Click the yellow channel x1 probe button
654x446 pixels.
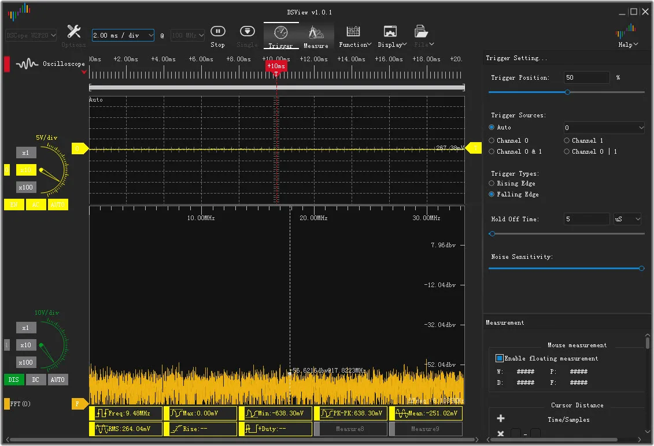click(x=25, y=153)
